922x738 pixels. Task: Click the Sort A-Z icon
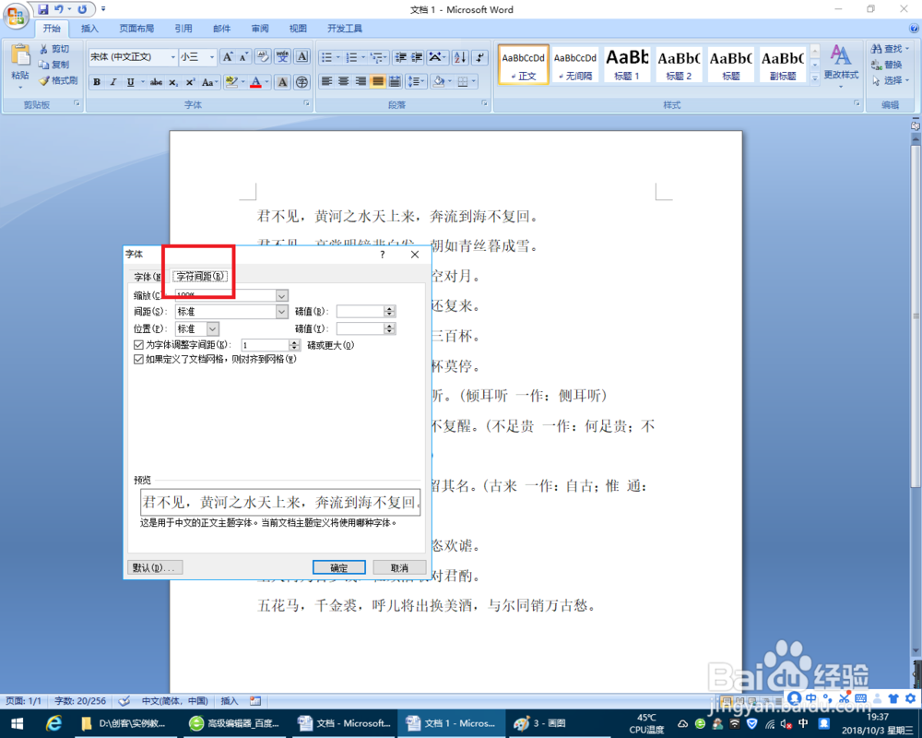tap(460, 57)
